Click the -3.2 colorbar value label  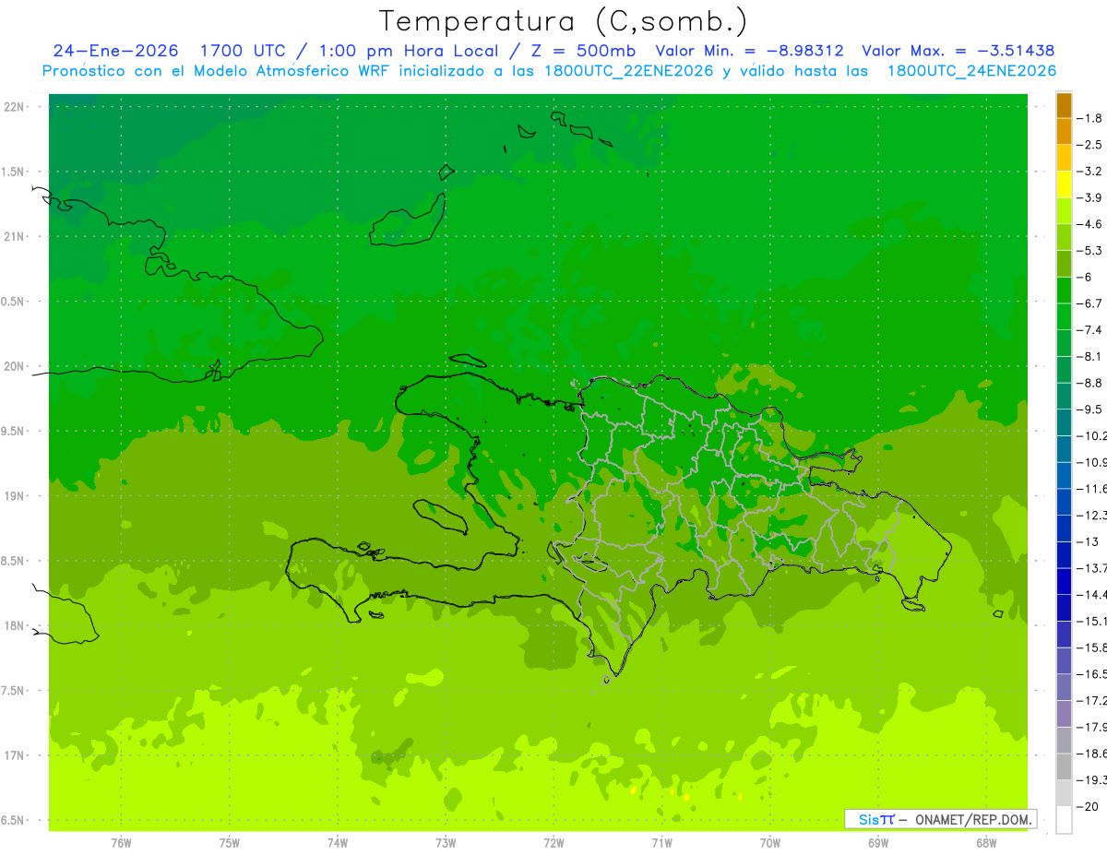(1090, 172)
